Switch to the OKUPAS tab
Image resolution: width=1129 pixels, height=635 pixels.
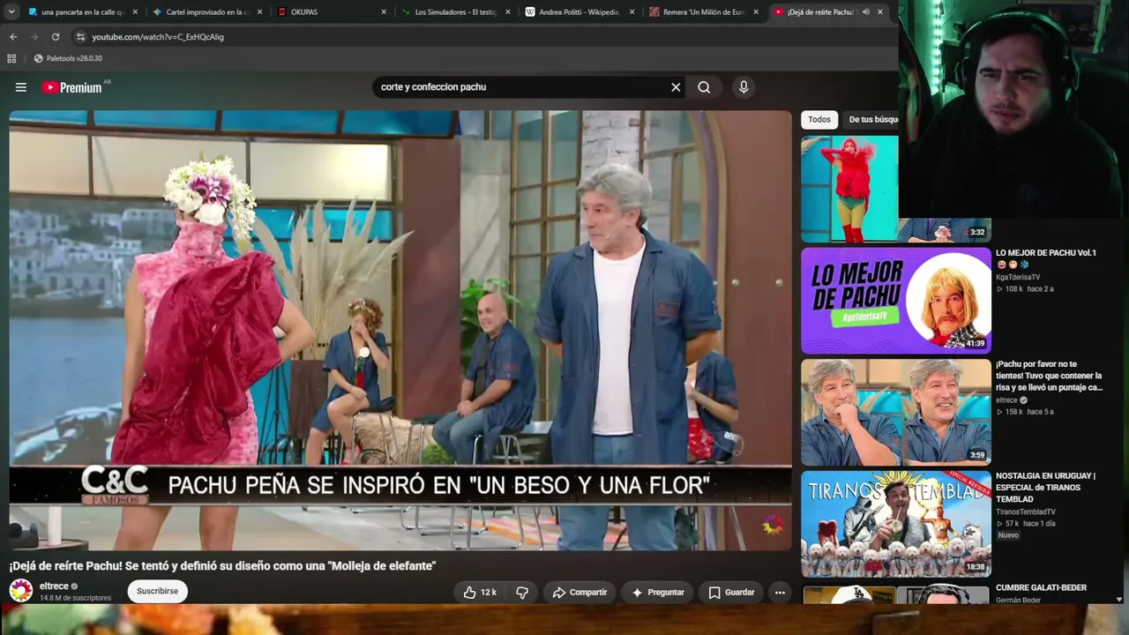330,12
